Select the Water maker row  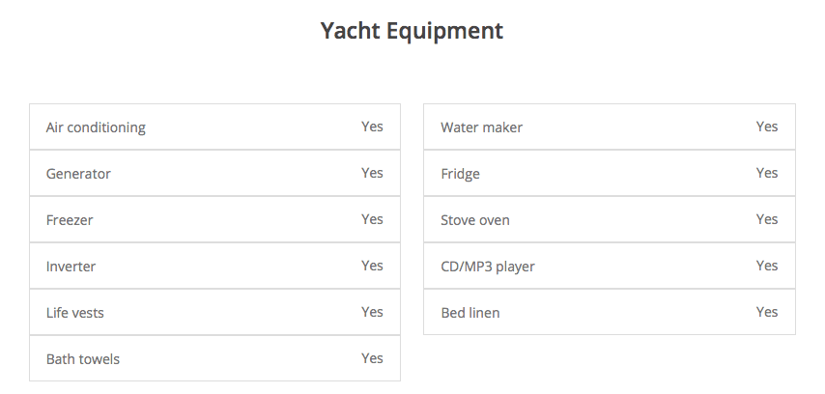[609, 127]
